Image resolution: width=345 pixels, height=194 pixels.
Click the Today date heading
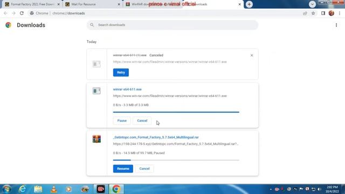point(92,42)
